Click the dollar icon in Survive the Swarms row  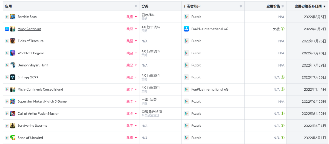(283, 125)
